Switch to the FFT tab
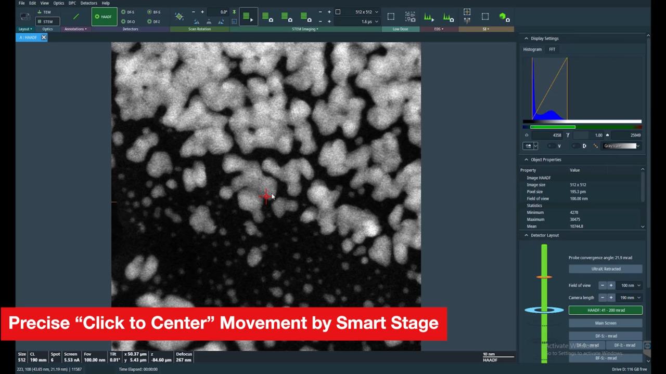This screenshot has width=666, height=374. click(552, 49)
